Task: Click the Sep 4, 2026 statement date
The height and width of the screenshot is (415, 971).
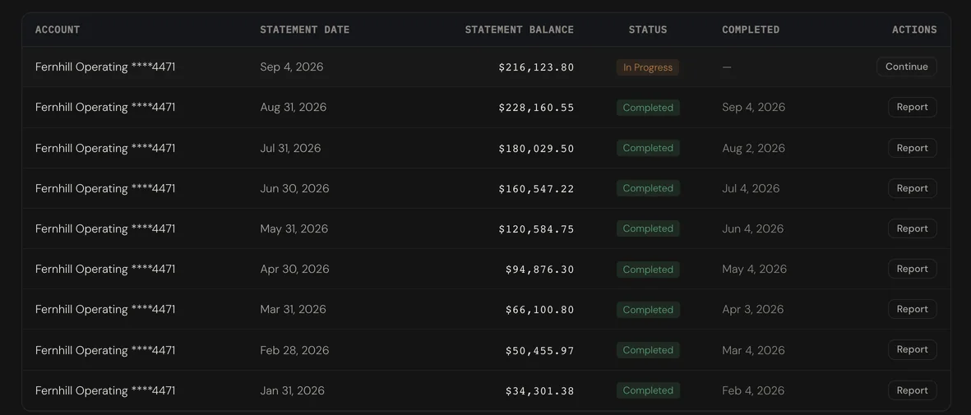Action: [292, 67]
